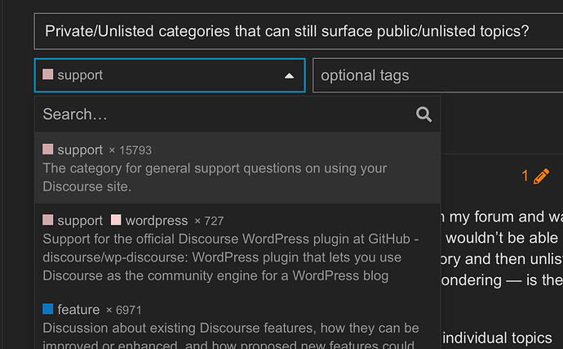Click the '× 6971' topic count
Image resolution: width=563 pixels, height=349 pixels.
click(124, 310)
